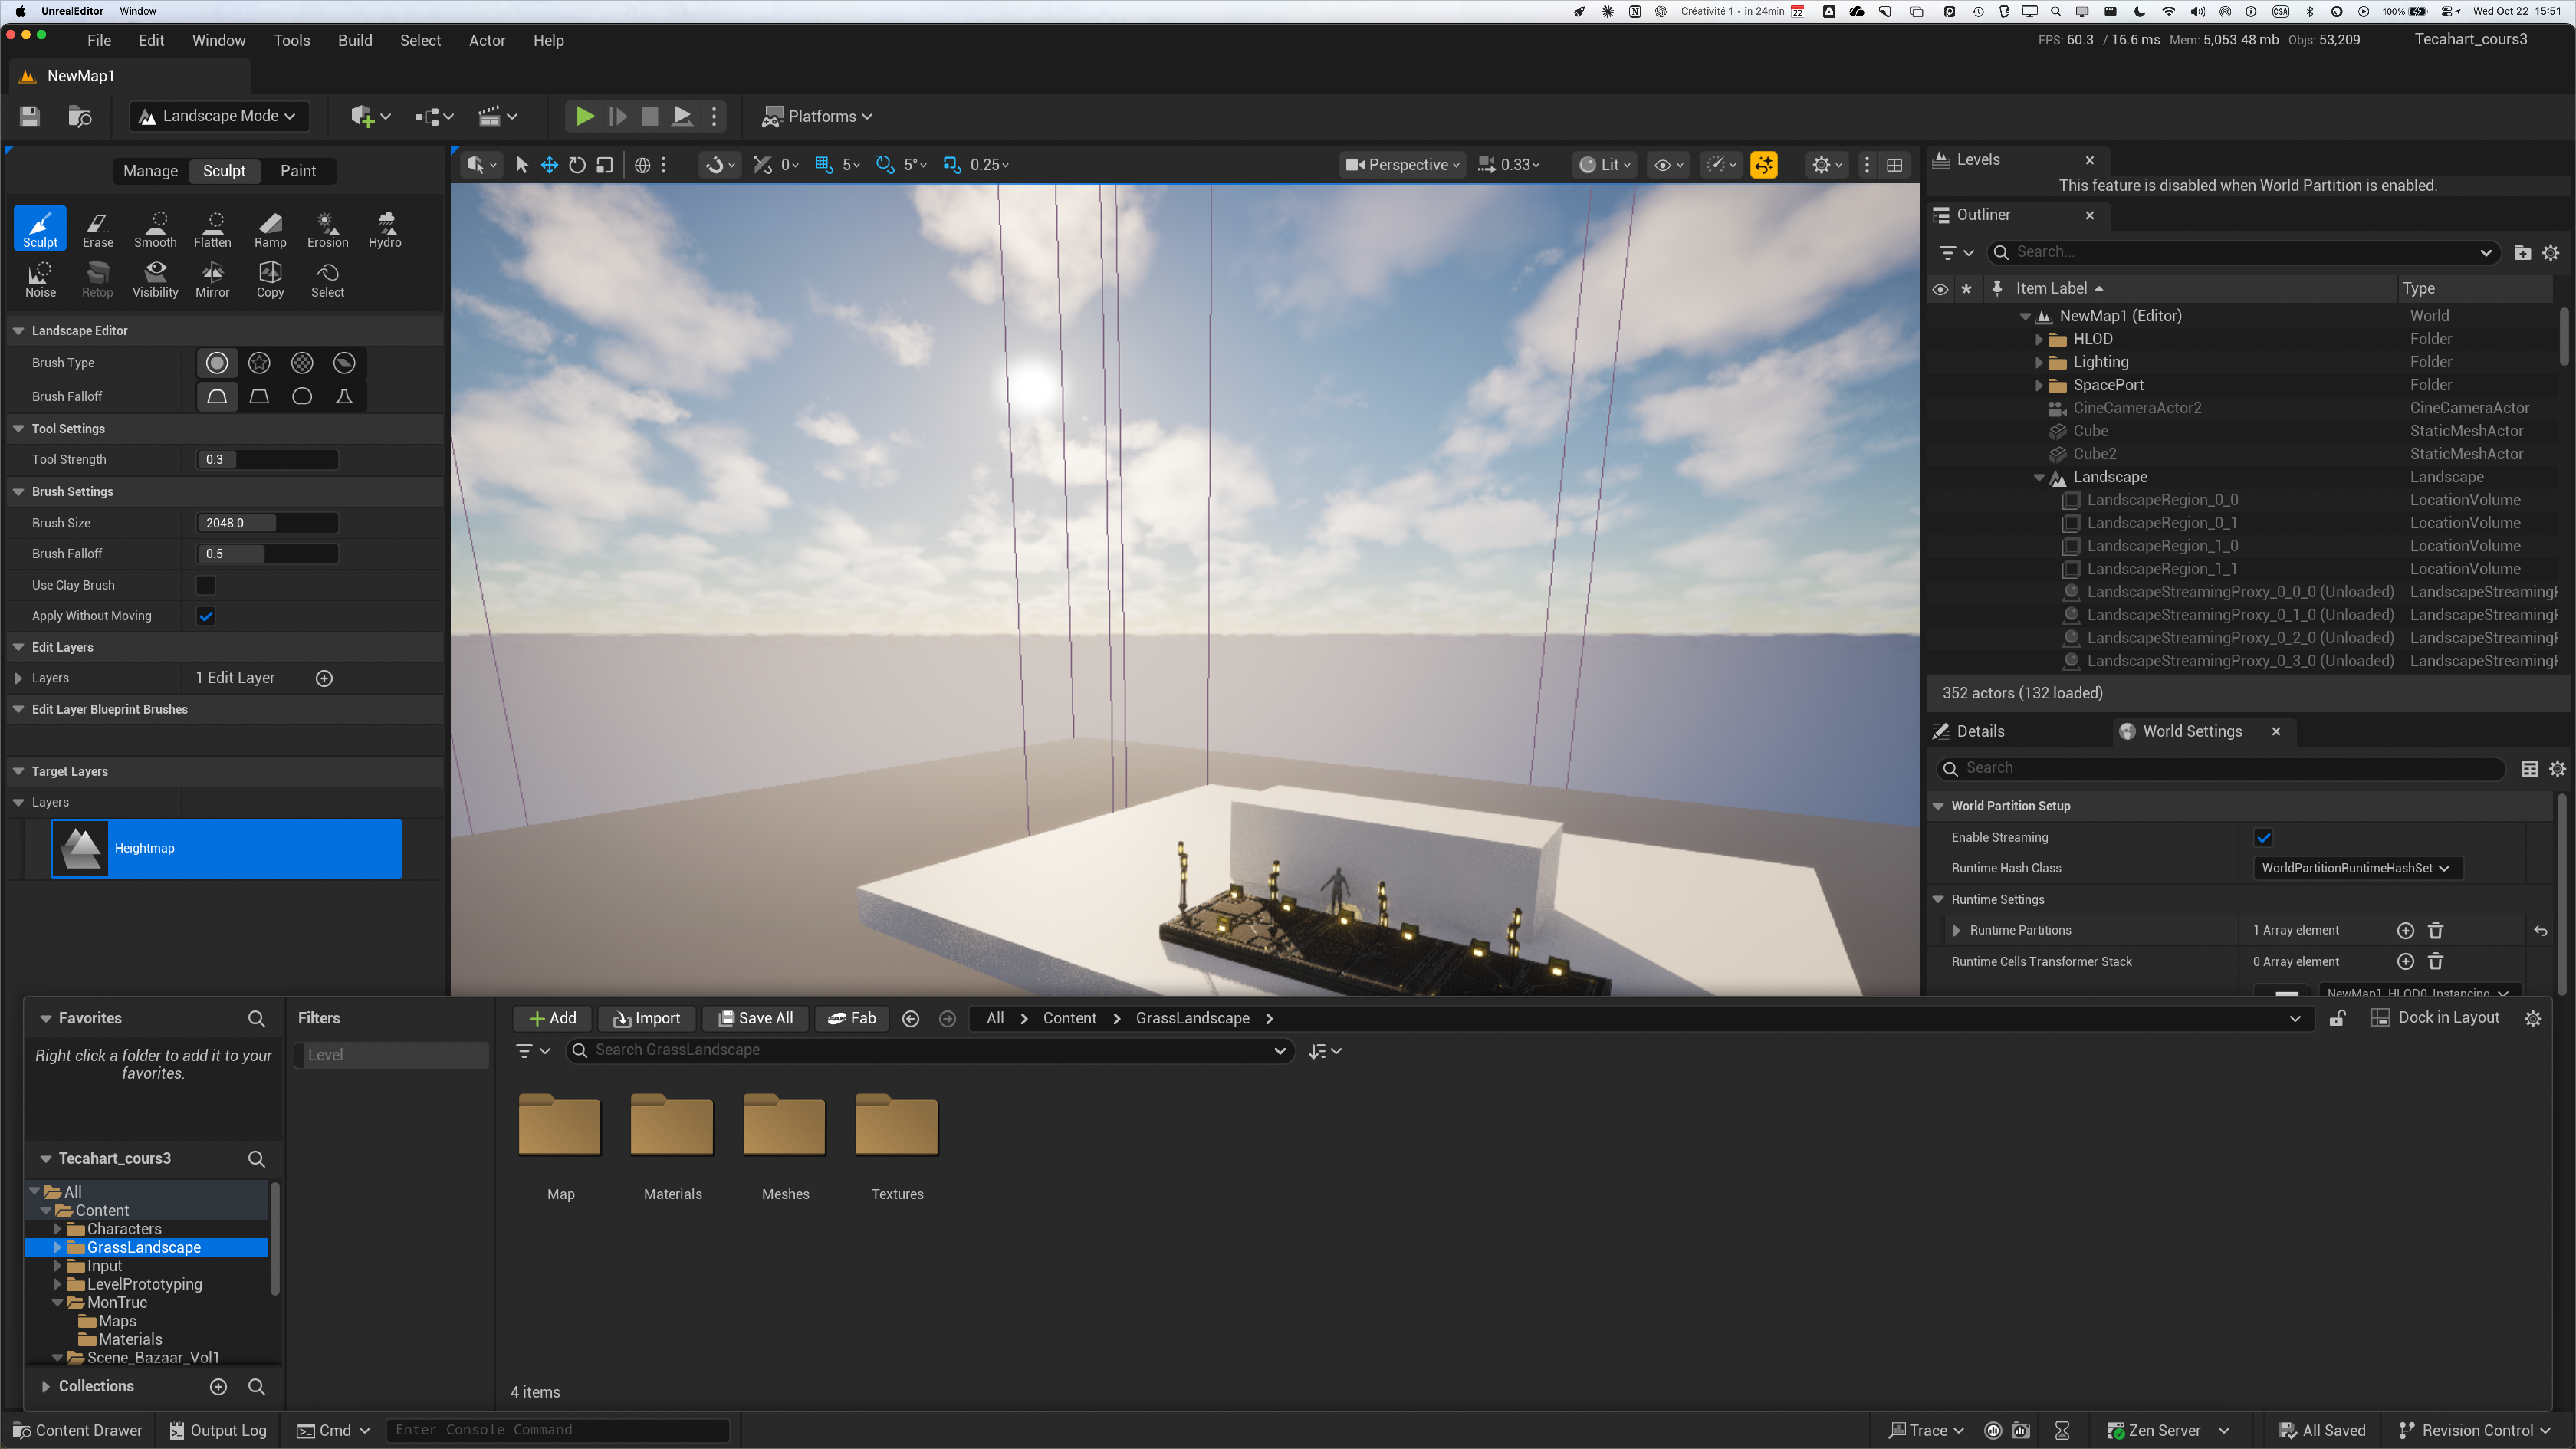Open the Actor menu

(x=487, y=41)
